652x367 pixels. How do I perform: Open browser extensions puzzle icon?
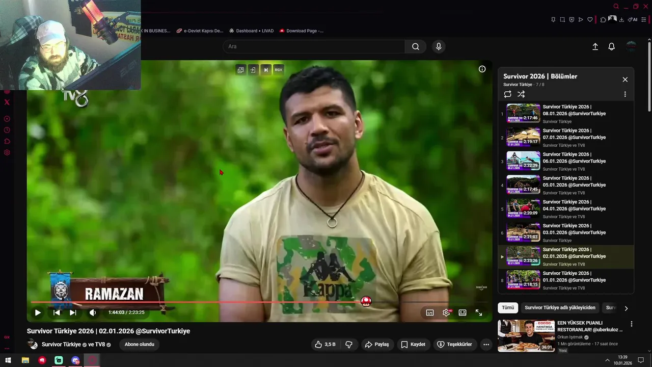[x=603, y=19]
